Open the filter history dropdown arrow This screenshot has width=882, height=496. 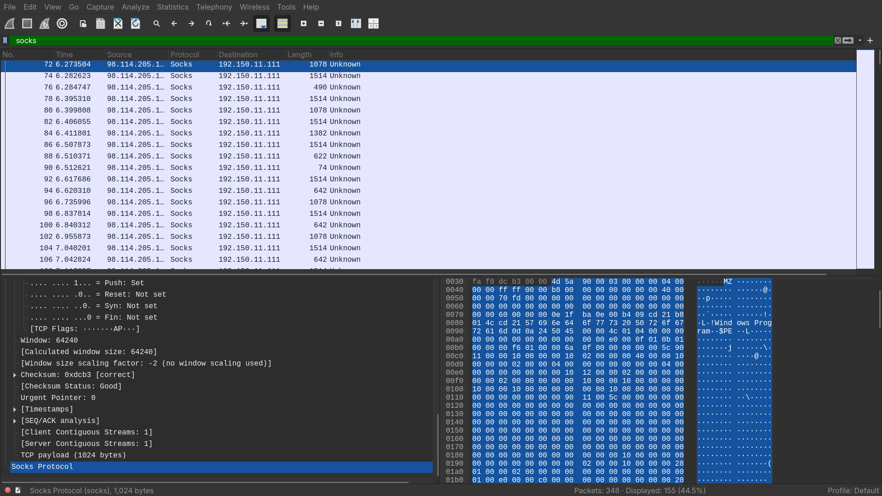click(860, 40)
